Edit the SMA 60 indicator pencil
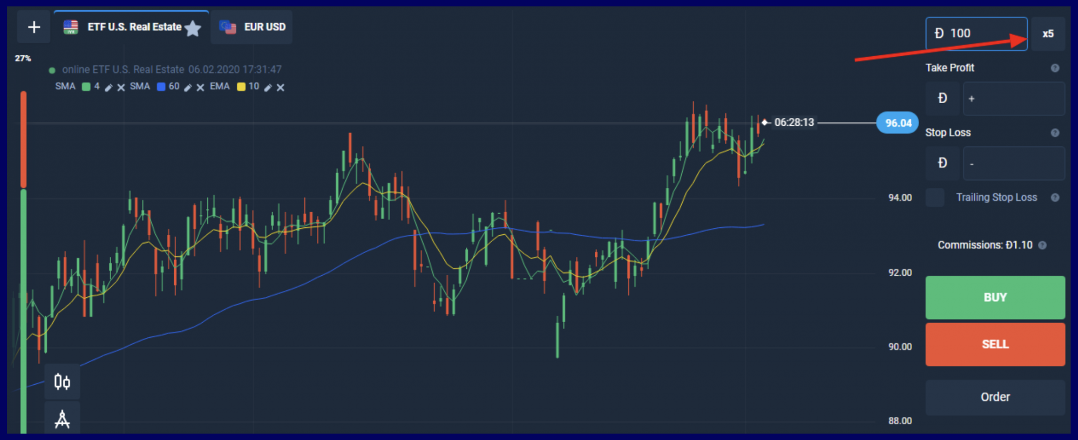Viewport: 1078px width, 440px height. 188,87
